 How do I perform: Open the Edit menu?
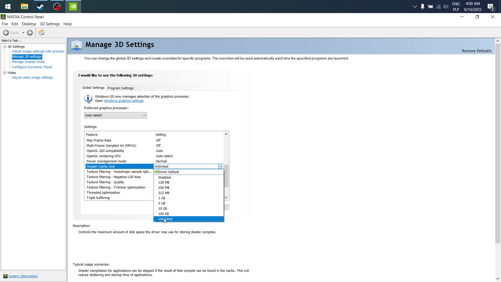(15, 24)
